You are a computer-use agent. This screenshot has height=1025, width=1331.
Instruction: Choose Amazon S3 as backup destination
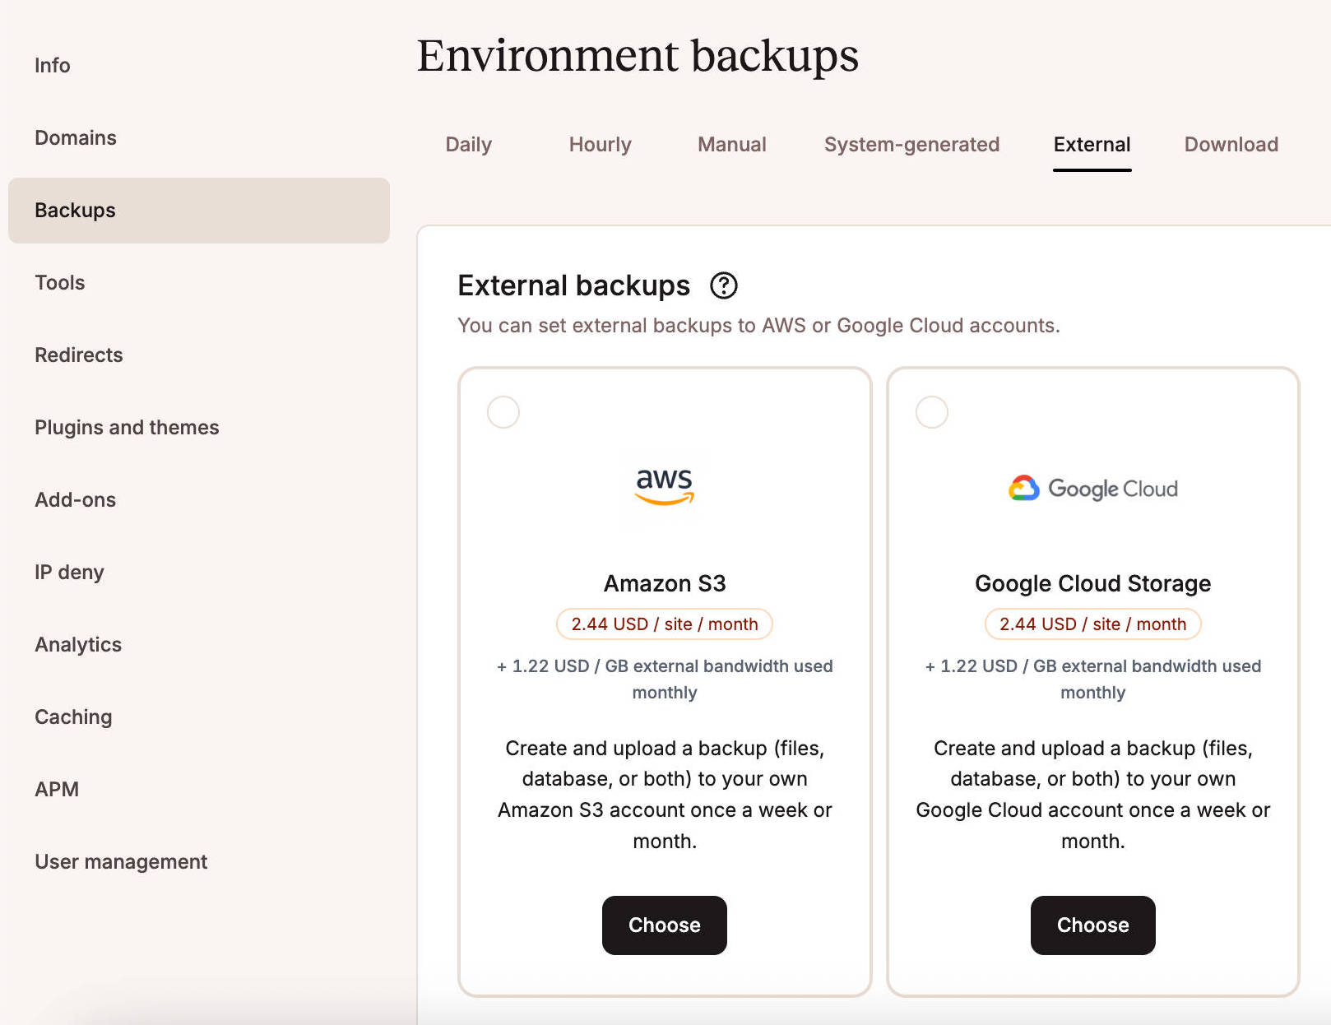664,925
